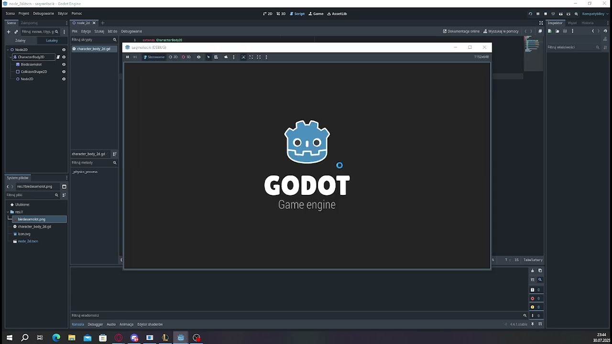Collapse the res:// folder
Screen dimensions: 612x344
[x=8, y=212]
